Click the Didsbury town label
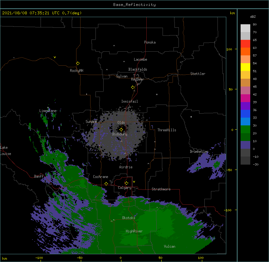 click(x=120, y=134)
